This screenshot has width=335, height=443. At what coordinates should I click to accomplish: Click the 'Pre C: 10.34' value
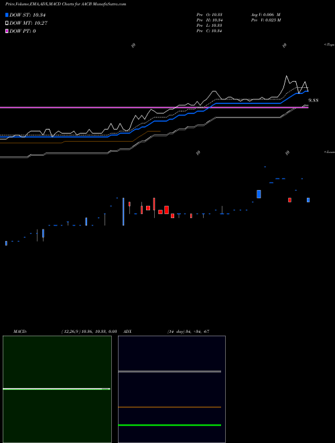[x=210, y=31]
